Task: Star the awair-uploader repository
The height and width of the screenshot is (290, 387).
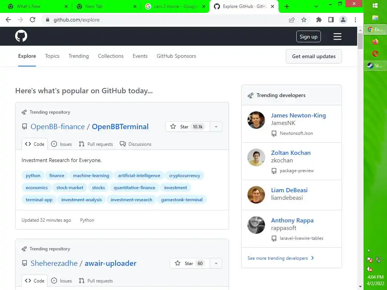Action: [190, 263]
